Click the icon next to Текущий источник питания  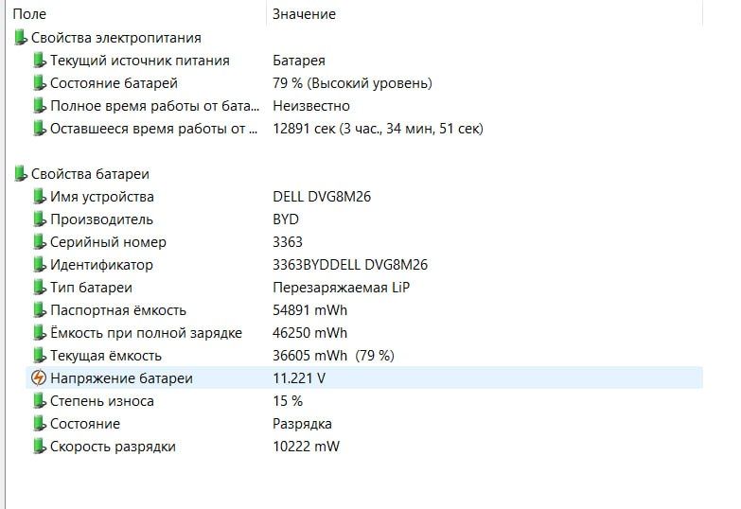39,61
